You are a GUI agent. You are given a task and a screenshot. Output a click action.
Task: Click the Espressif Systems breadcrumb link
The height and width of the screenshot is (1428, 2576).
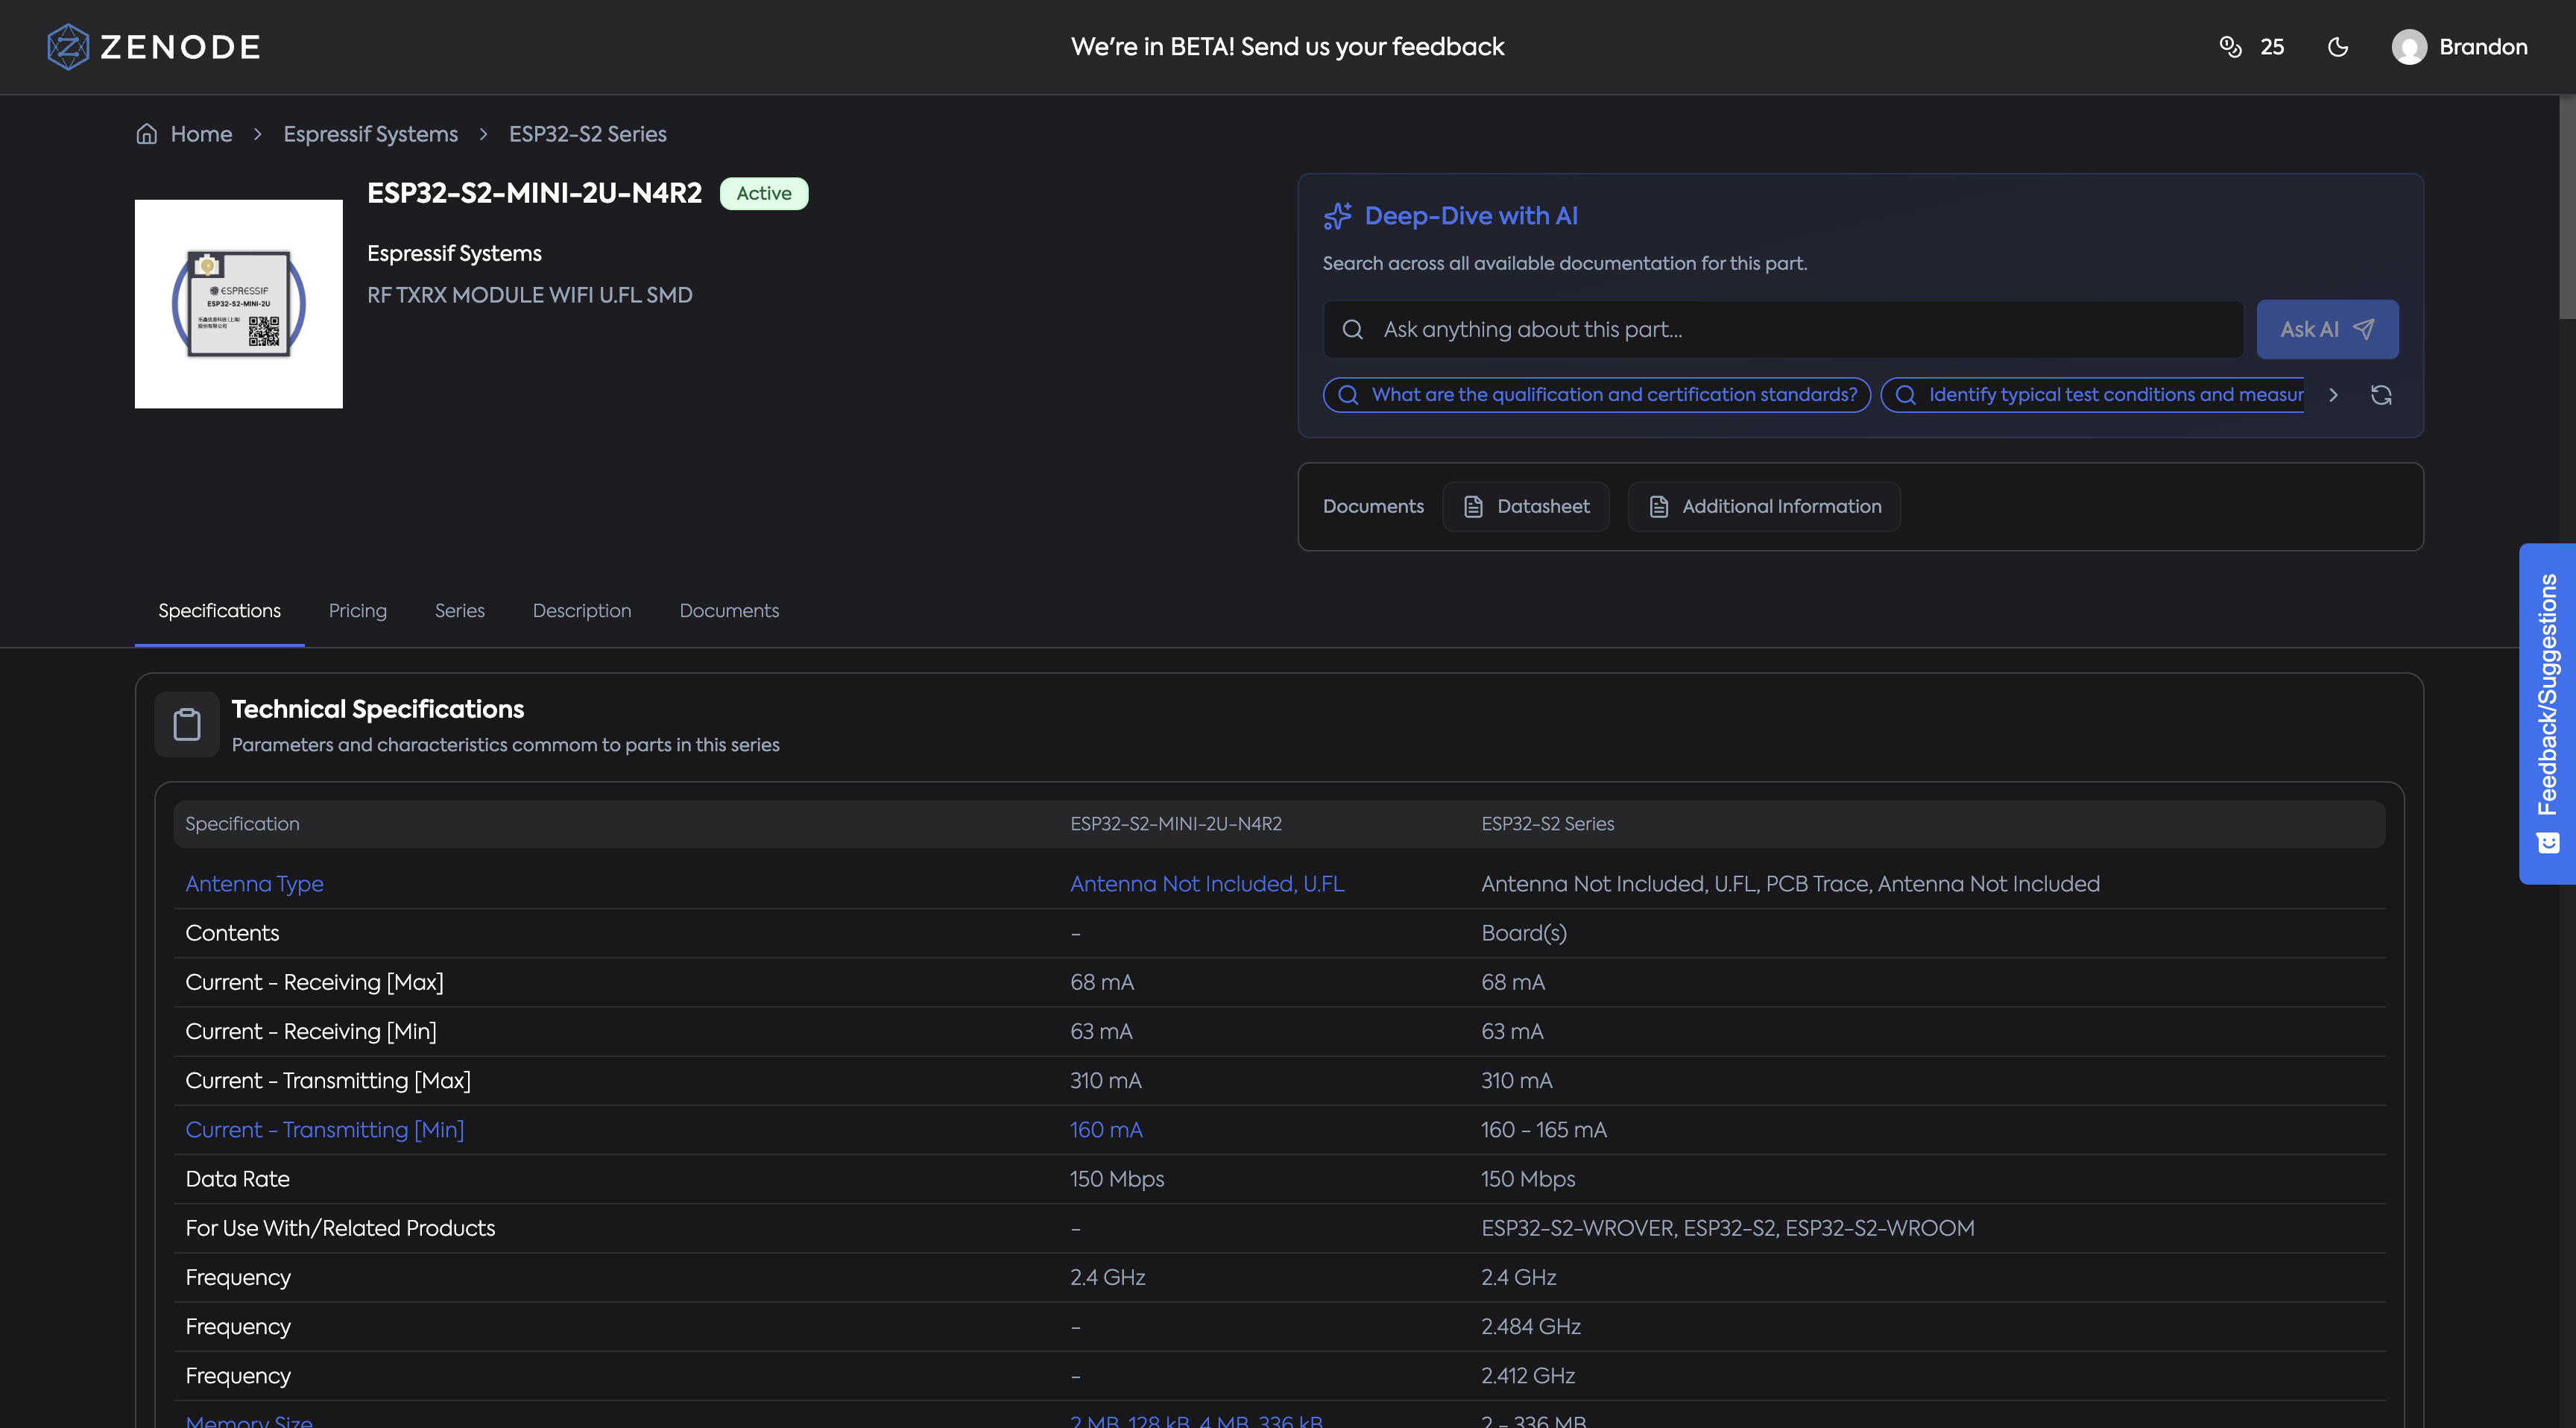tap(370, 134)
